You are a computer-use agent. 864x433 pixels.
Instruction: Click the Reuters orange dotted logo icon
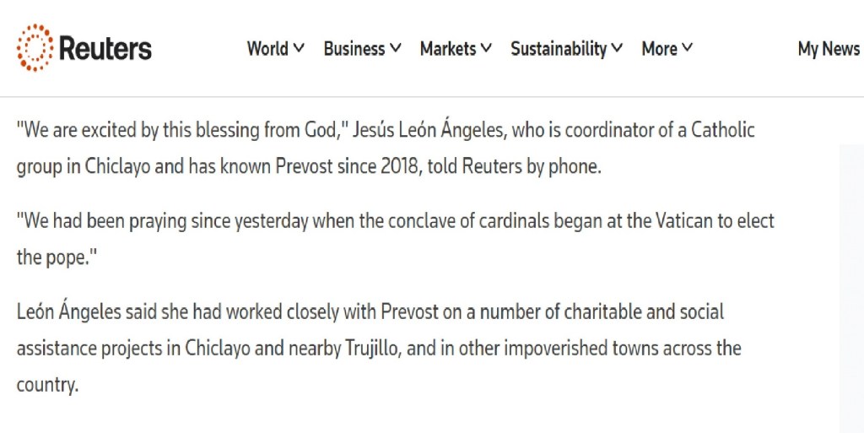pyautogui.click(x=35, y=48)
